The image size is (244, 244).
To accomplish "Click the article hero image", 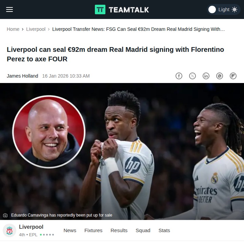I will [x=122, y=151].
